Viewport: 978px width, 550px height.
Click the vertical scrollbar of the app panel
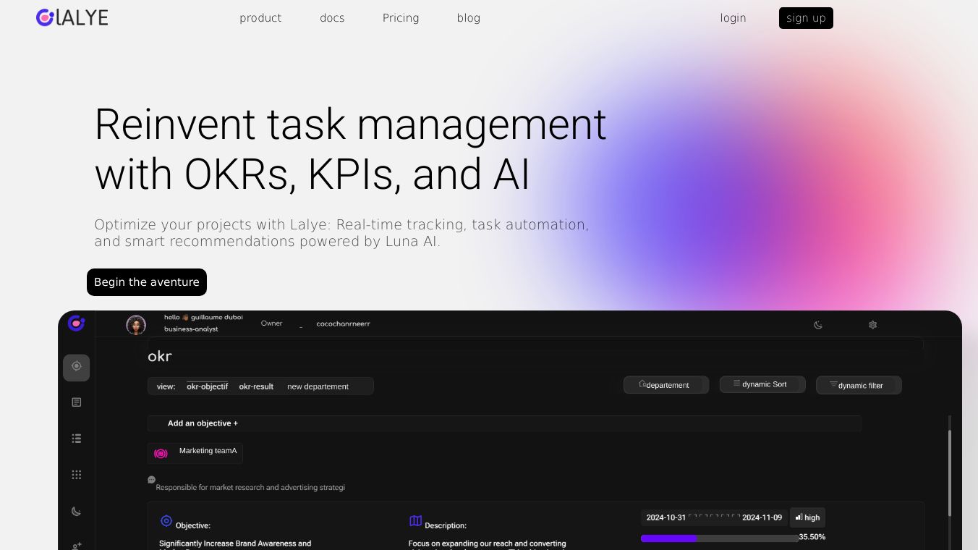point(950,474)
